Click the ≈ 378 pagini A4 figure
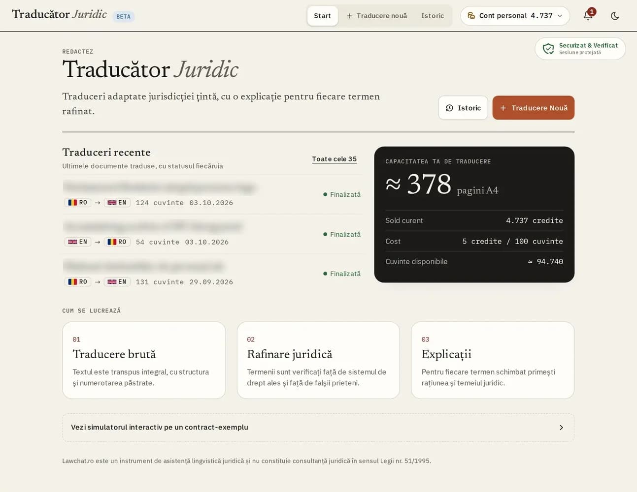The width and height of the screenshot is (637, 492). (442, 184)
